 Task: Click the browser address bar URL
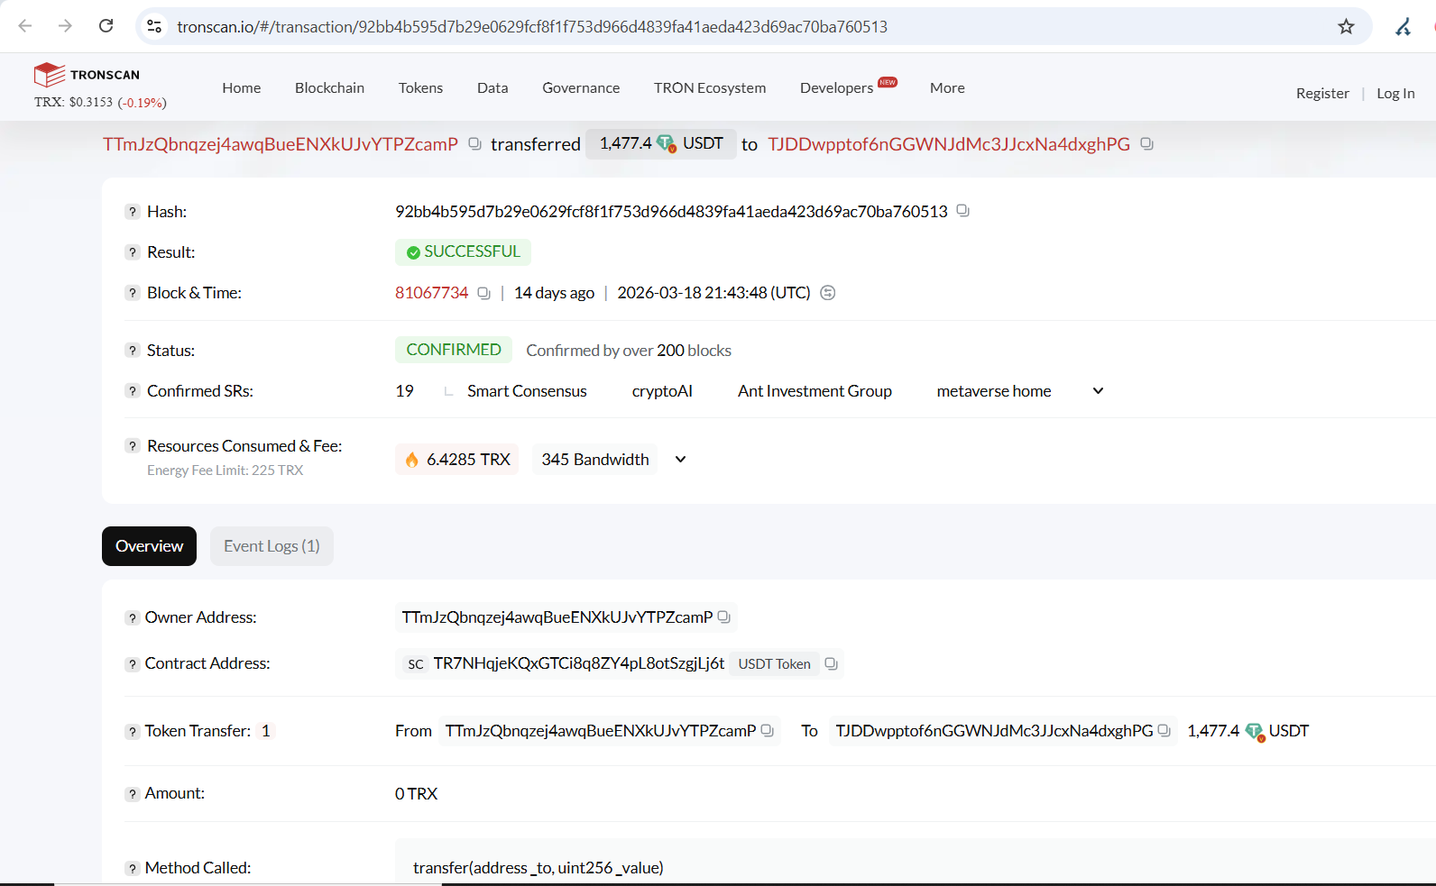click(x=532, y=27)
